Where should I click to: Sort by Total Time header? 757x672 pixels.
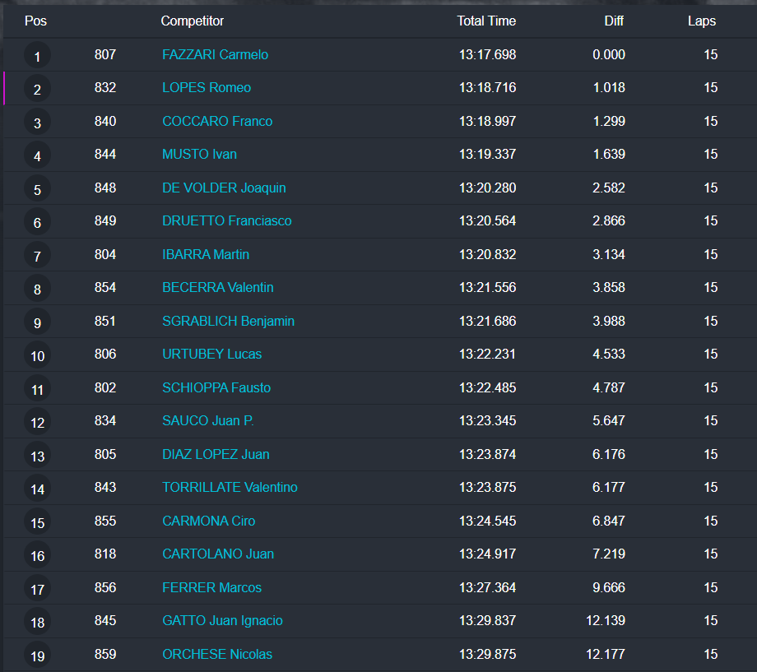pos(486,21)
